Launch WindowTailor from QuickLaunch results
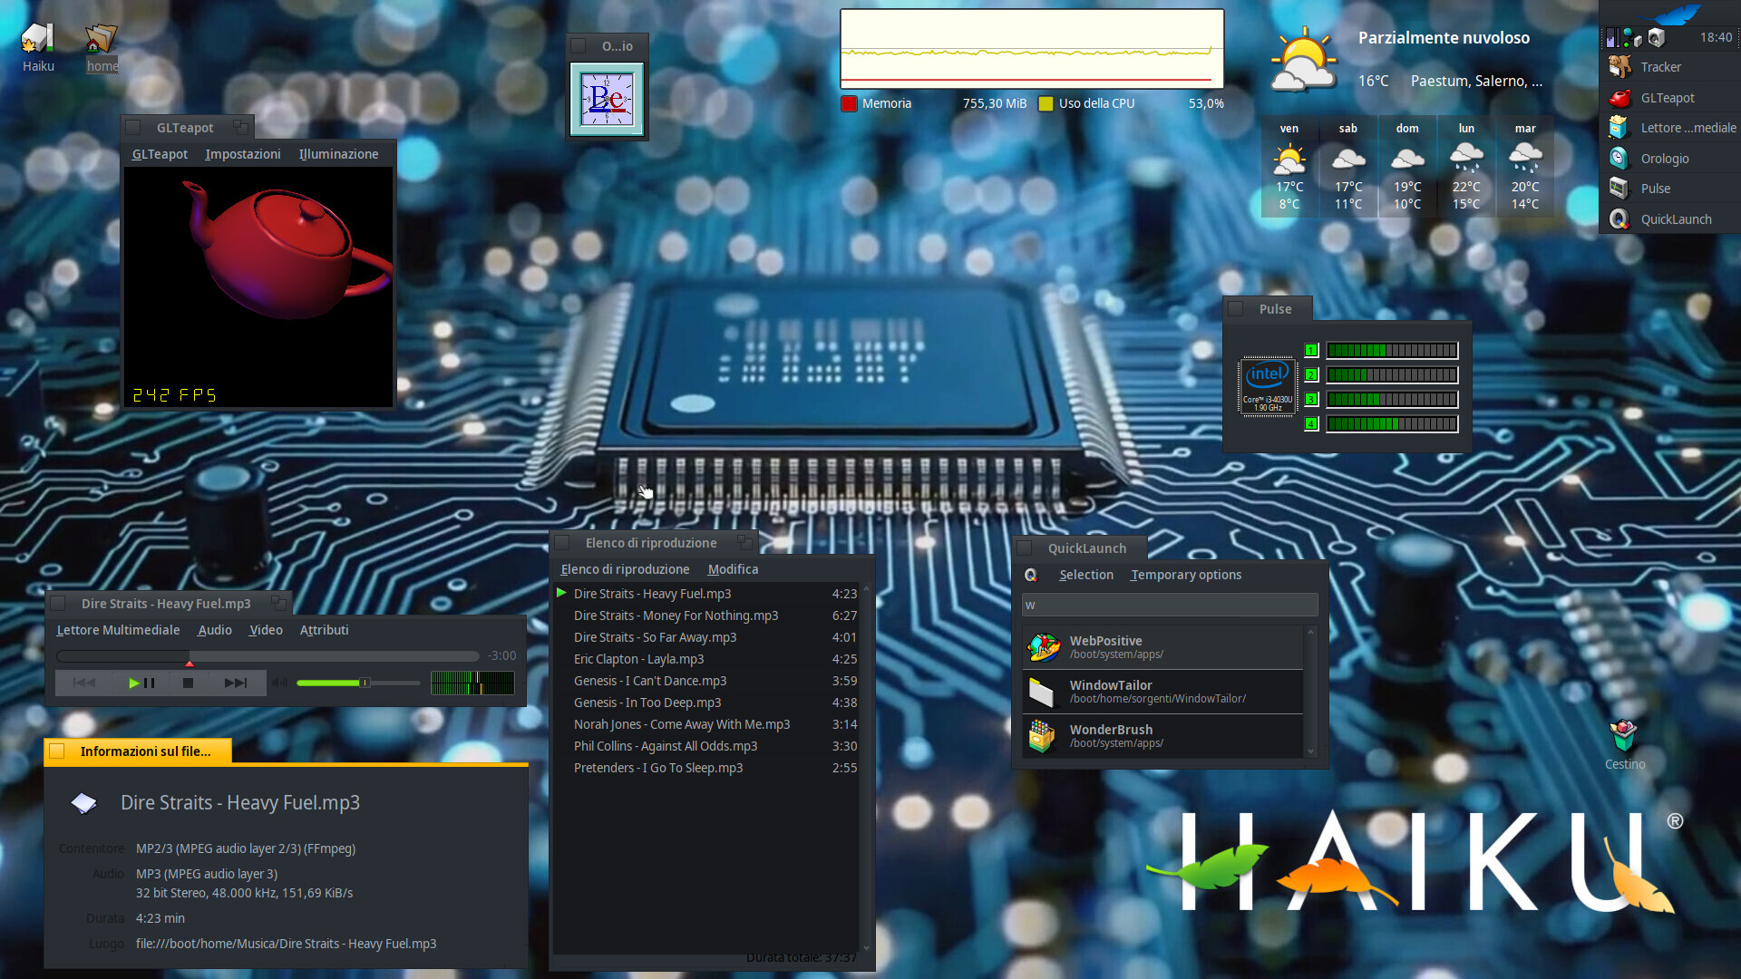Screen dimensions: 1741x979 (x=1162, y=692)
